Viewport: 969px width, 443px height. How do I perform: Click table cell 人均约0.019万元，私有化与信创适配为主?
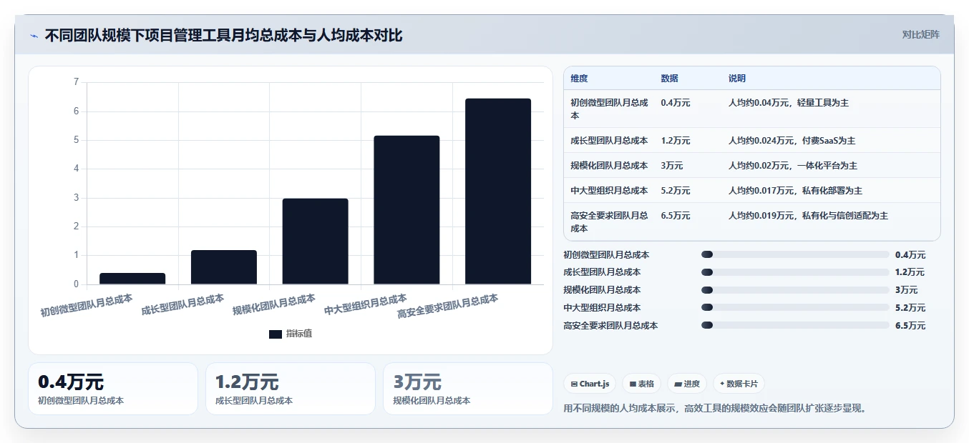click(x=808, y=216)
